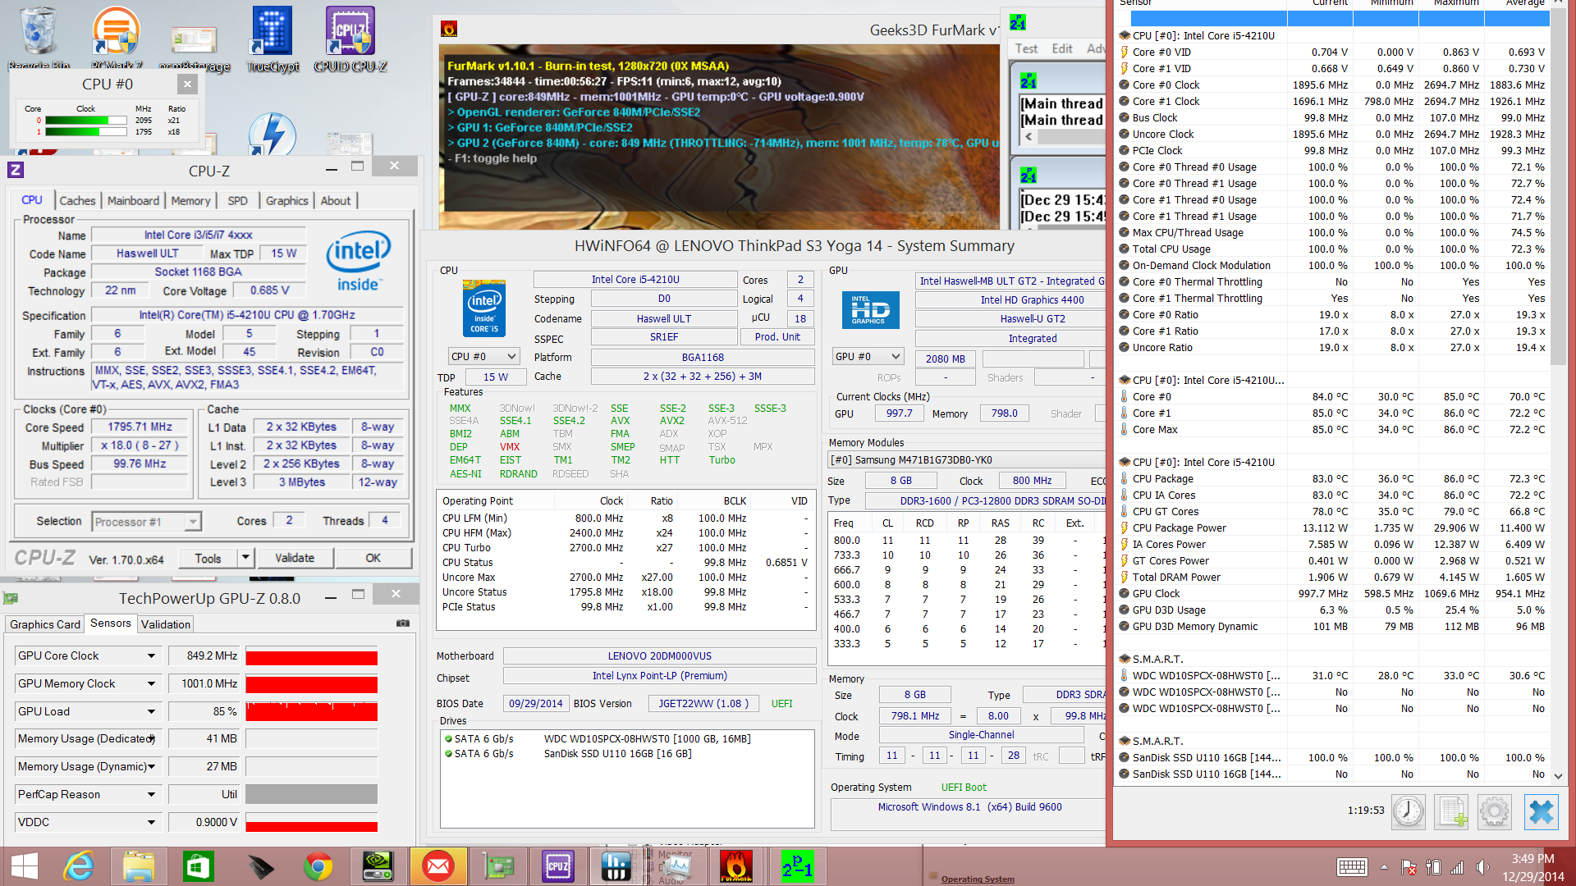Click the Tools button in CPU-Z
The width and height of the screenshot is (1576, 886).
pos(208,559)
